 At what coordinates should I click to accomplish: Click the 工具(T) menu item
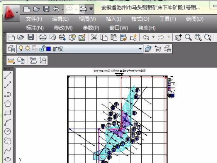point(167,19)
